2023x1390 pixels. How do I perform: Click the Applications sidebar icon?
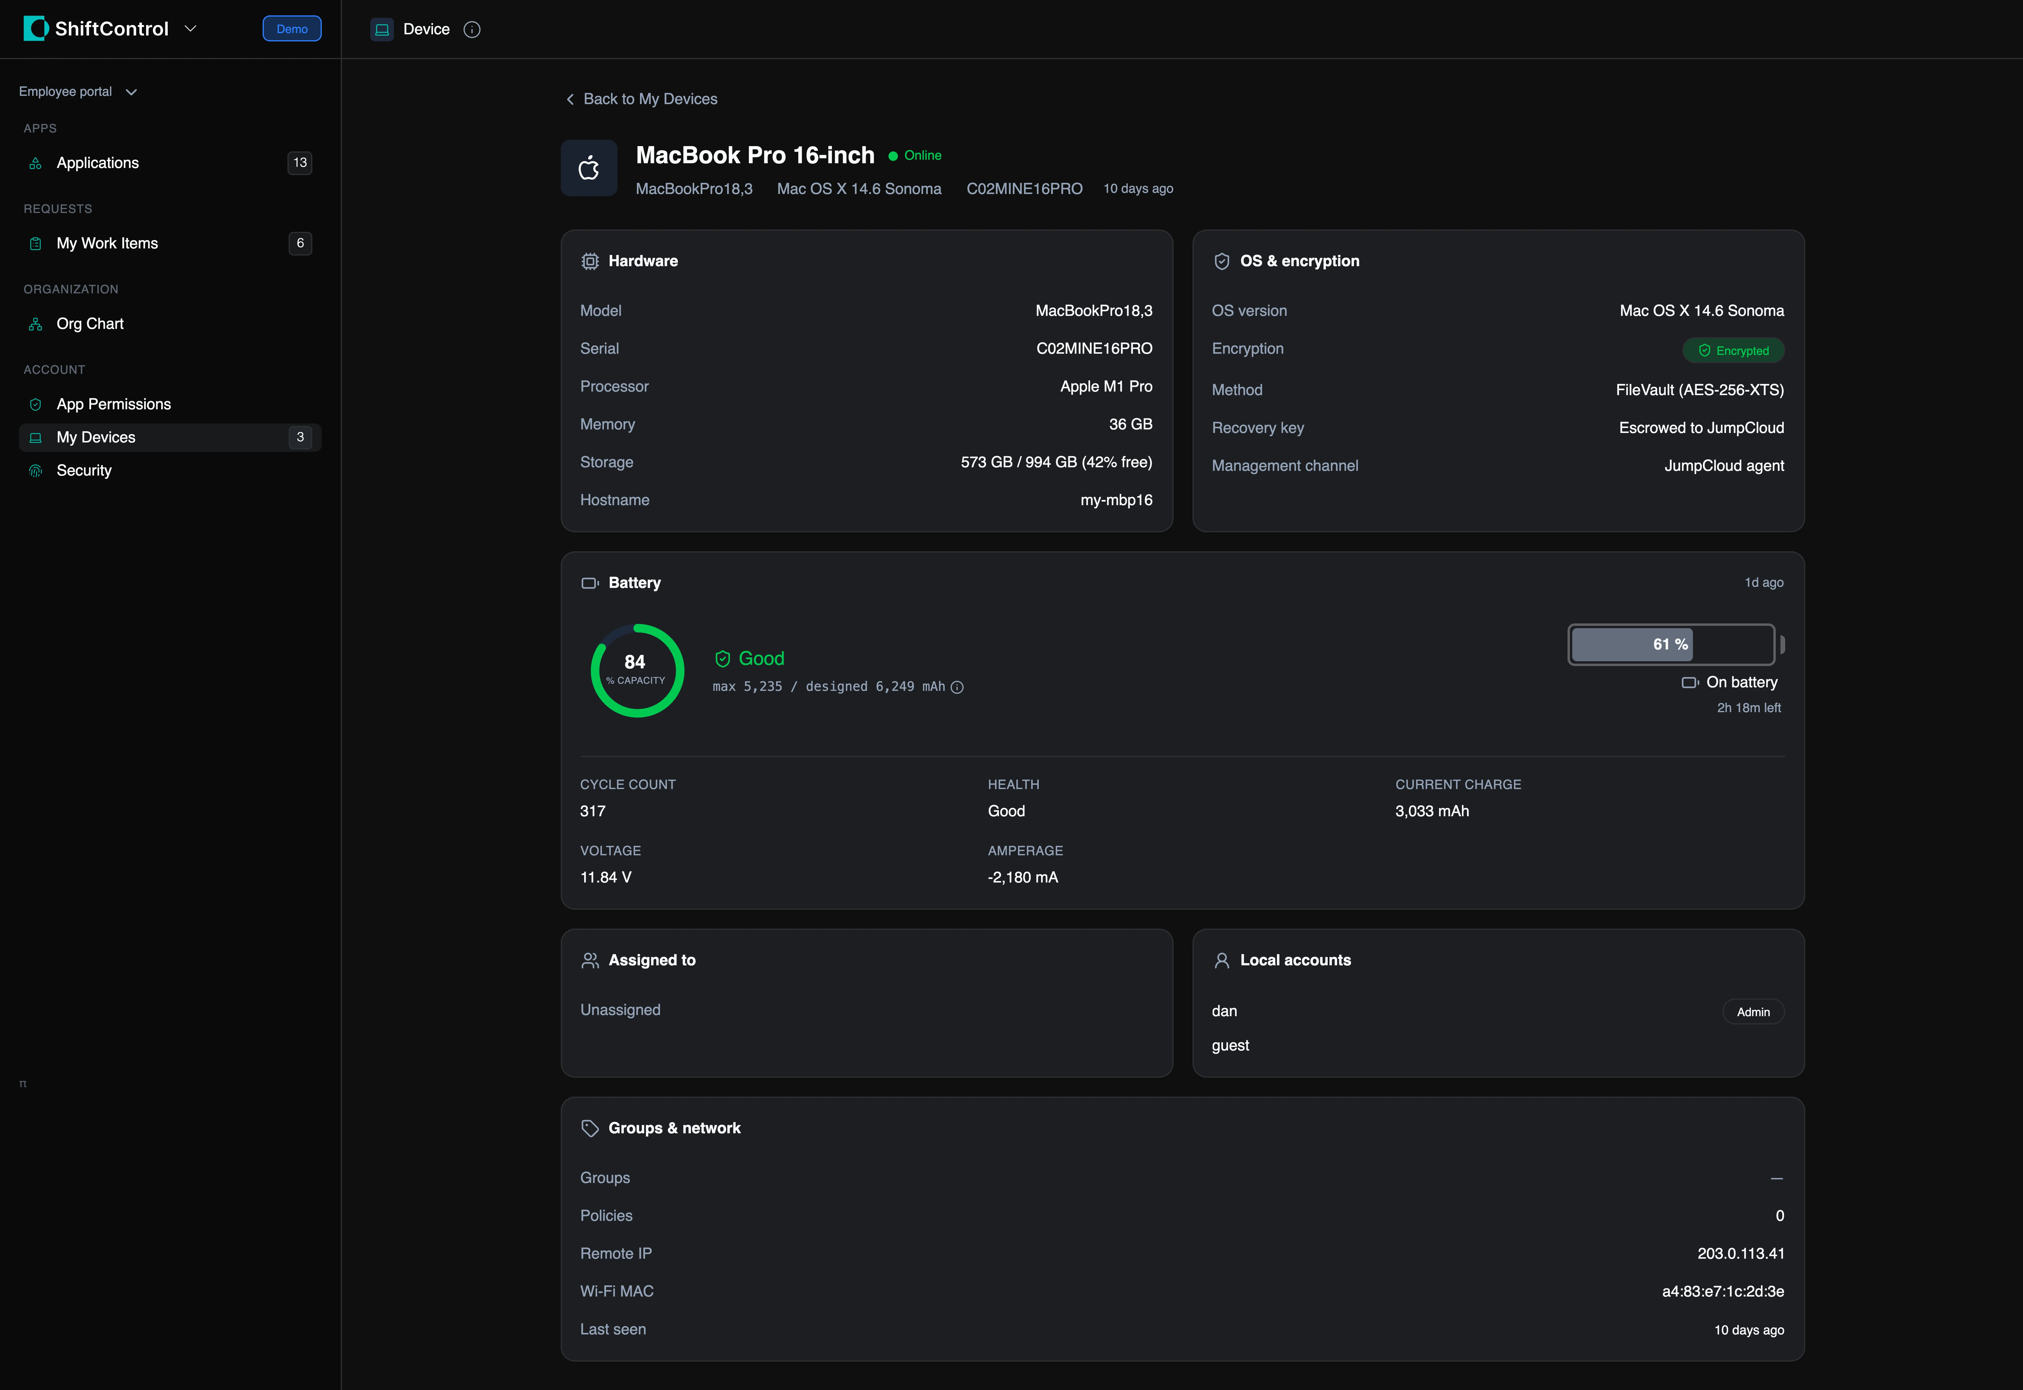(x=36, y=163)
